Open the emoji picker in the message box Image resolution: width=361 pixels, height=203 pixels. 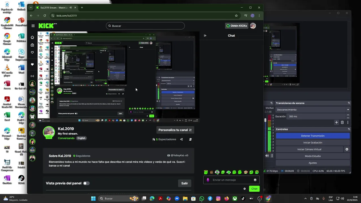click(255, 180)
